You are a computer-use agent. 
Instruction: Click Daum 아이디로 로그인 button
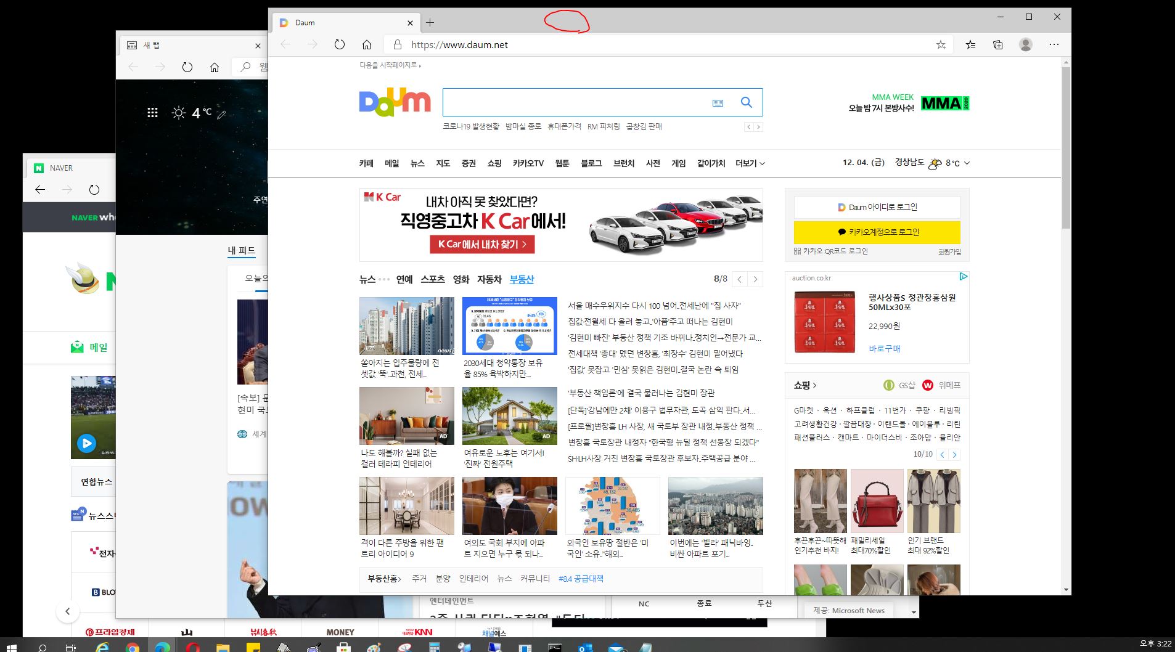[877, 207]
